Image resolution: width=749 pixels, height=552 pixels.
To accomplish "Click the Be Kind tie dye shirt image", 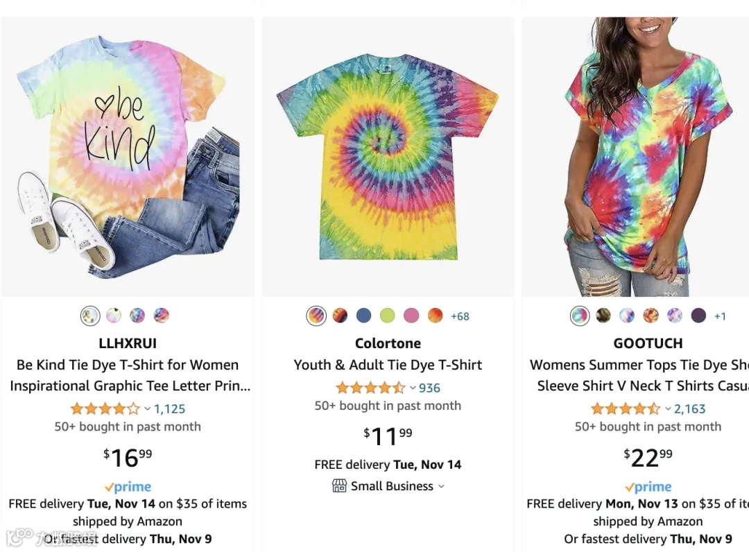I will point(128,156).
